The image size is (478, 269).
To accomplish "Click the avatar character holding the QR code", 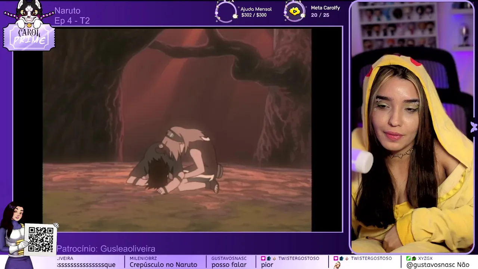I will [x=14, y=235].
